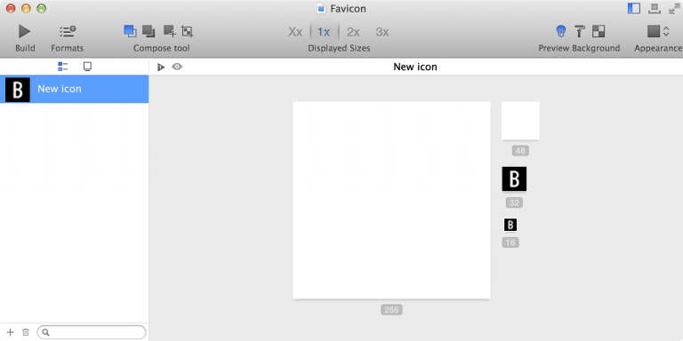The image size is (683, 341).
Task: Click the paint roller preview background icon
Action: click(x=580, y=31)
